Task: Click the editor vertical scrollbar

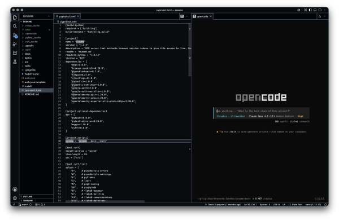Action: [x=190, y=50]
